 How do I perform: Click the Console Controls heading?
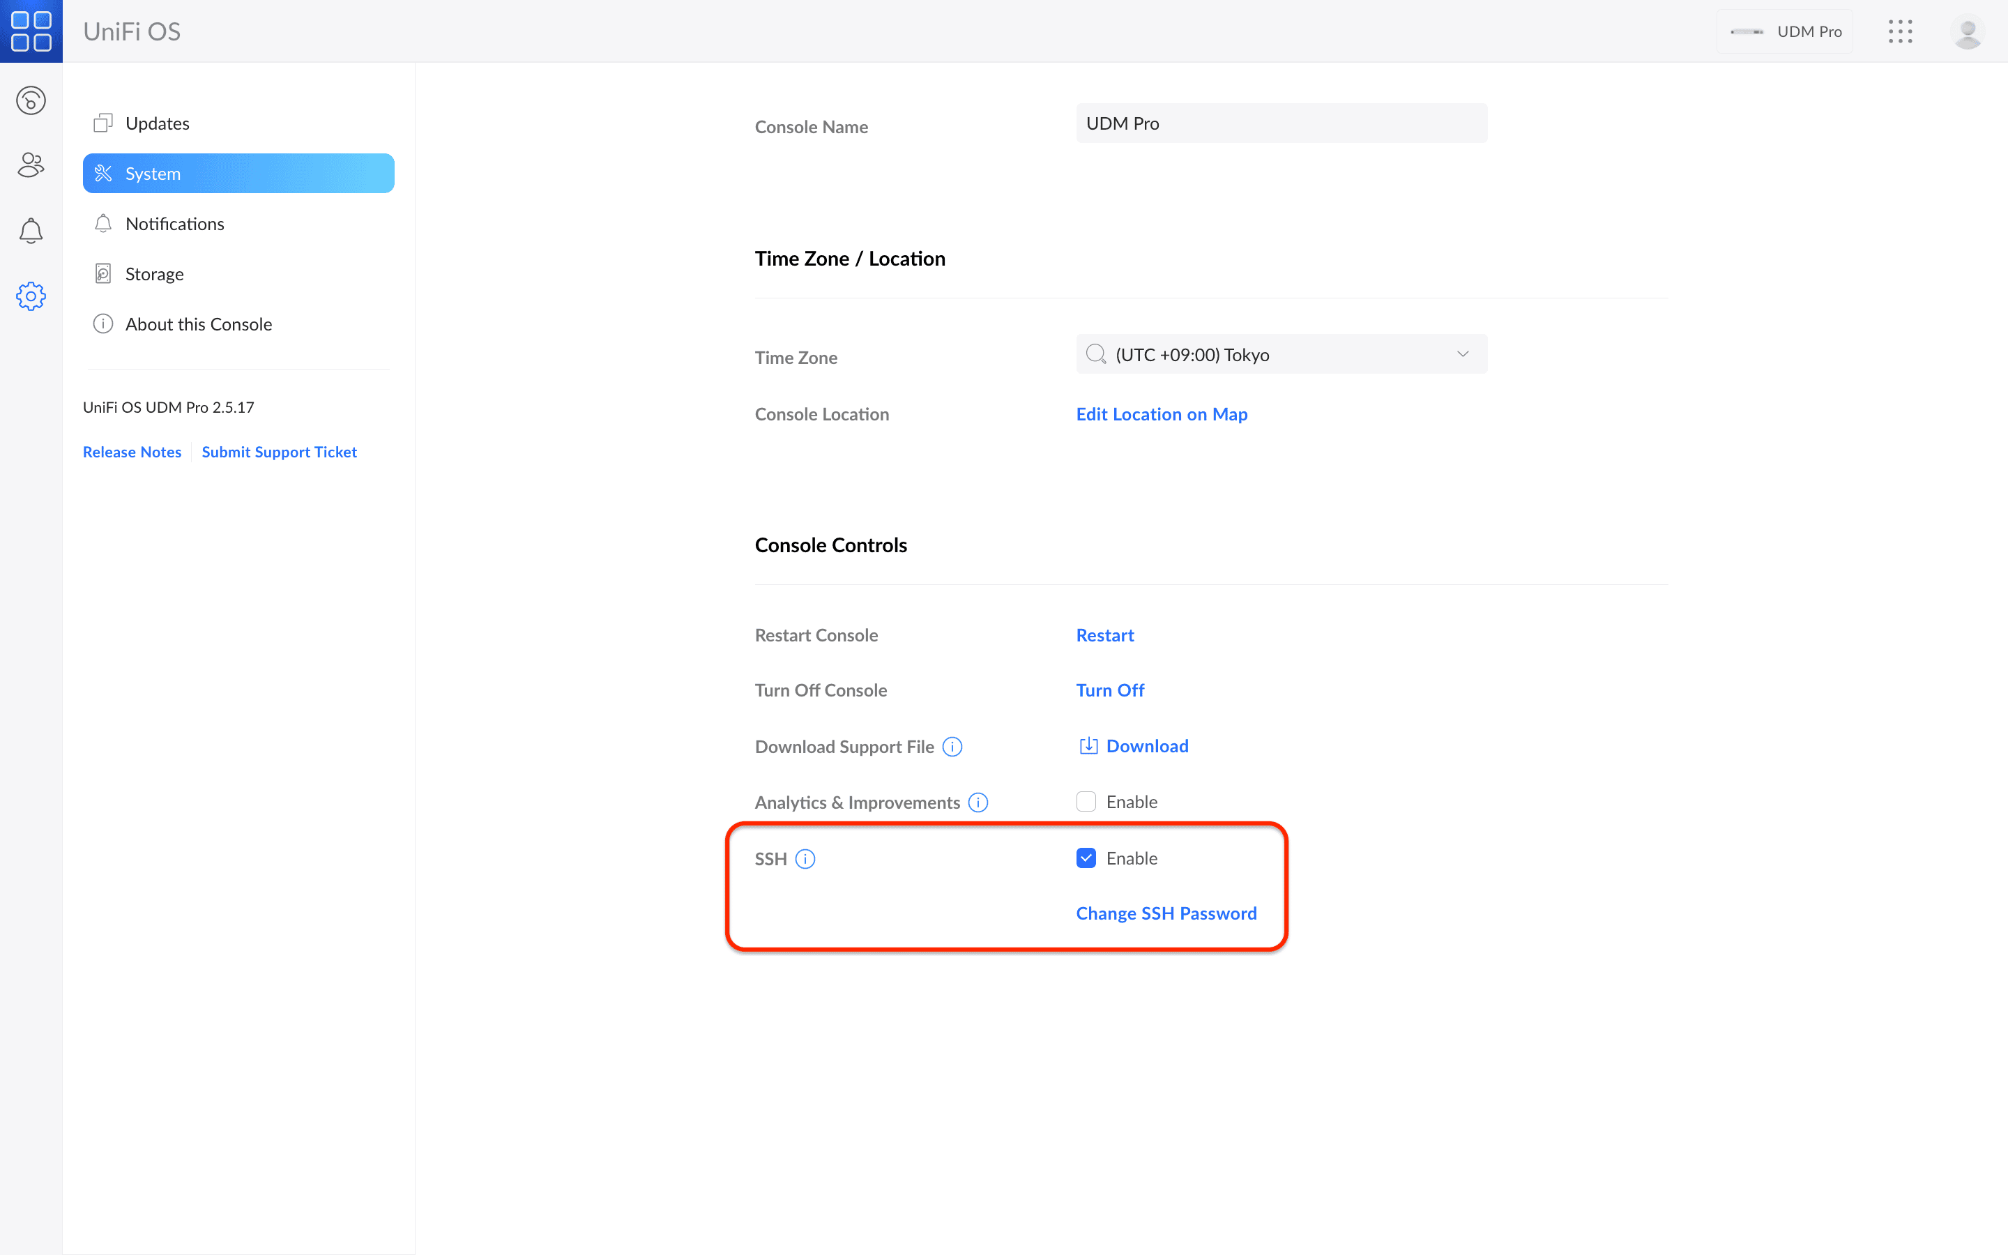pyautogui.click(x=830, y=545)
